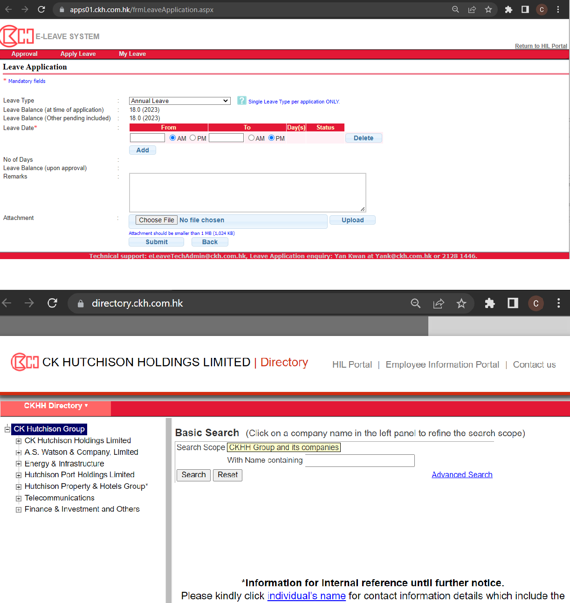Click the zoom magnifier icon in the e-leave address bar

point(455,9)
